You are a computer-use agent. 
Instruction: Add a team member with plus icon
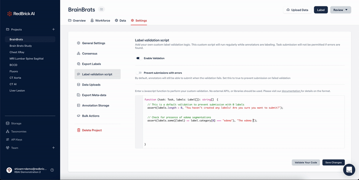click(53, 148)
